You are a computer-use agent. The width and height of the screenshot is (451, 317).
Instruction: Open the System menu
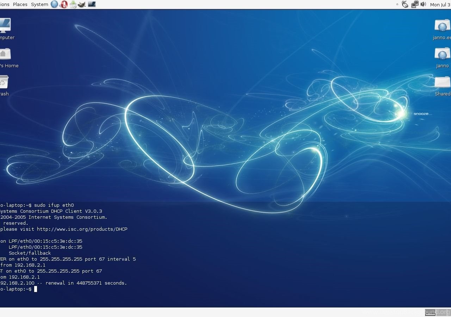click(x=39, y=4)
